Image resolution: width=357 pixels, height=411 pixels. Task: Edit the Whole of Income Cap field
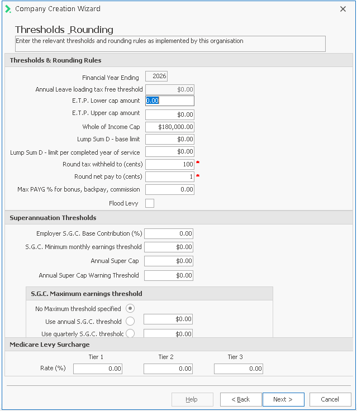(170, 127)
